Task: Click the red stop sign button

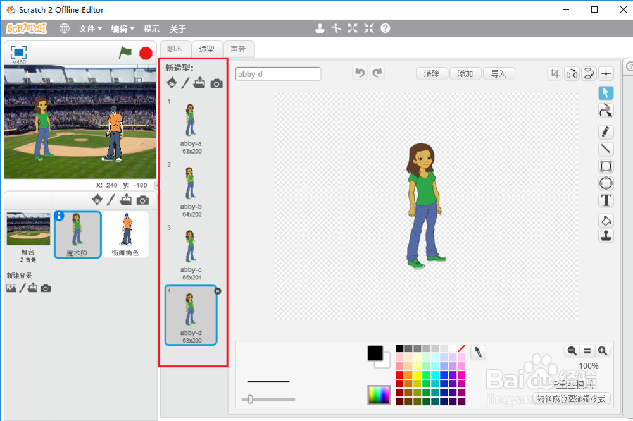Action: coord(146,53)
